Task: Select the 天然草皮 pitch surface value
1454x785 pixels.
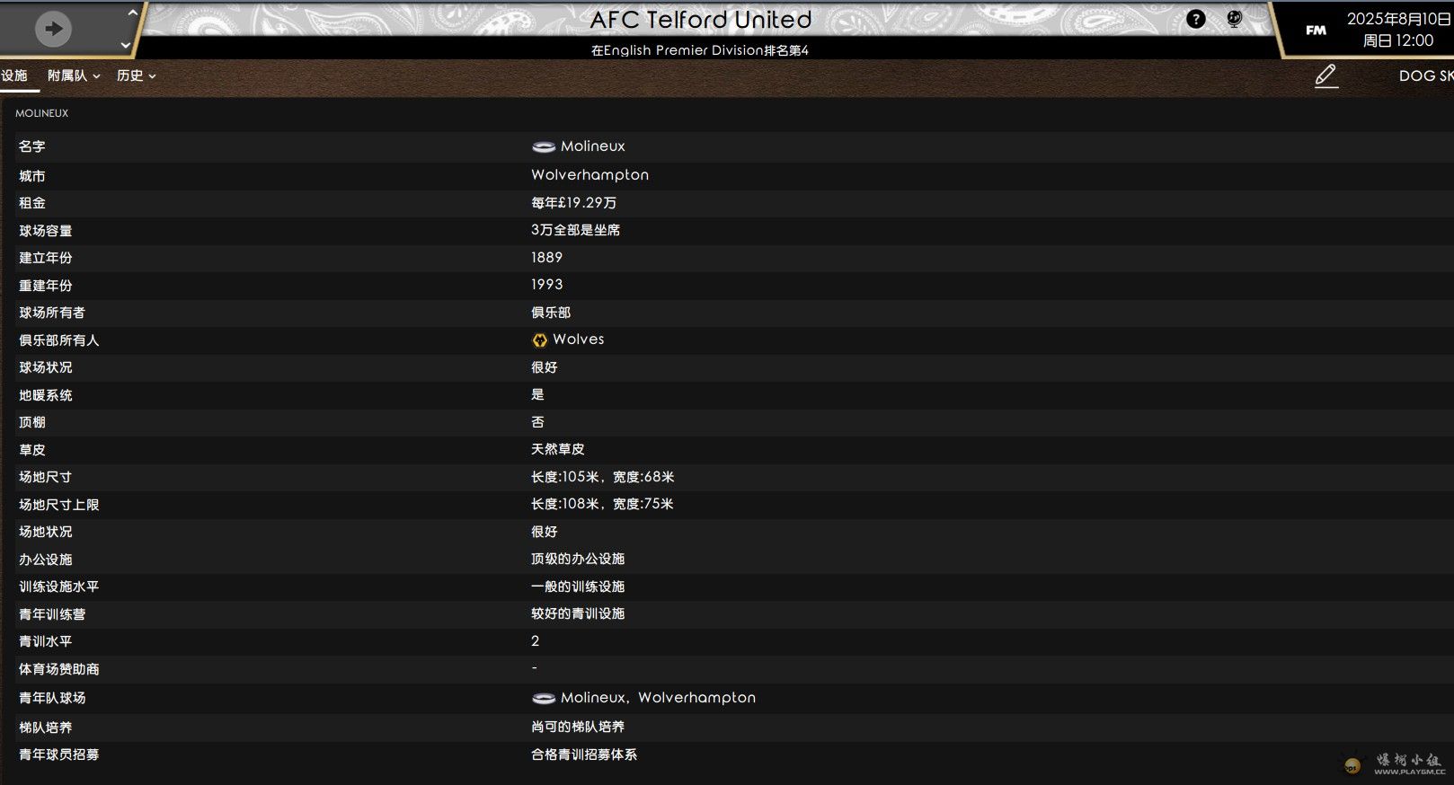Action: [557, 449]
